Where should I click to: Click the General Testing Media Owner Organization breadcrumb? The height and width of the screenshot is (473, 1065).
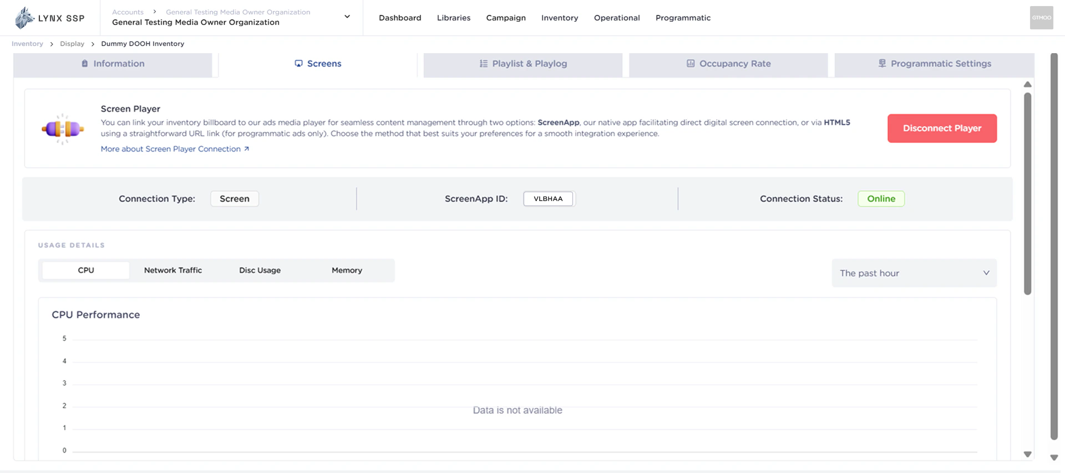click(238, 12)
